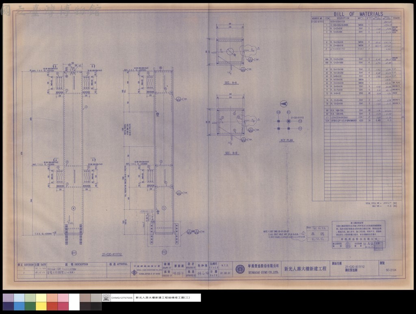Click the Y12 grid bubble under the right column

click(164, 252)
